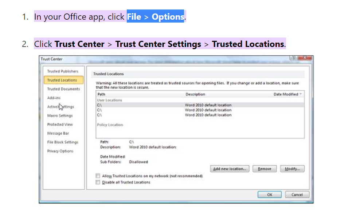The width and height of the screenshot is (364, 216).
Task: Enable Allow Trusted Locations on my network
Action: (98, 176)
